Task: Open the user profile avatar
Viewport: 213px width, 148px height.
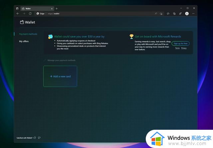Action: point(187,14)
